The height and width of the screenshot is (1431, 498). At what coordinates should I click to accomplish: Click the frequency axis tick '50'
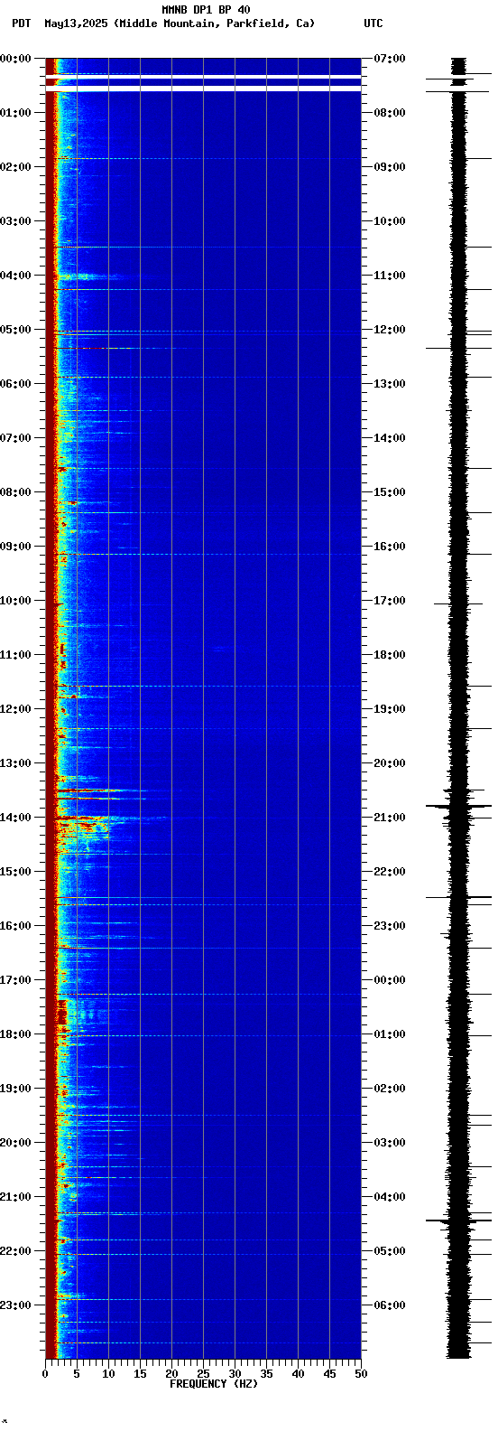360,1374
